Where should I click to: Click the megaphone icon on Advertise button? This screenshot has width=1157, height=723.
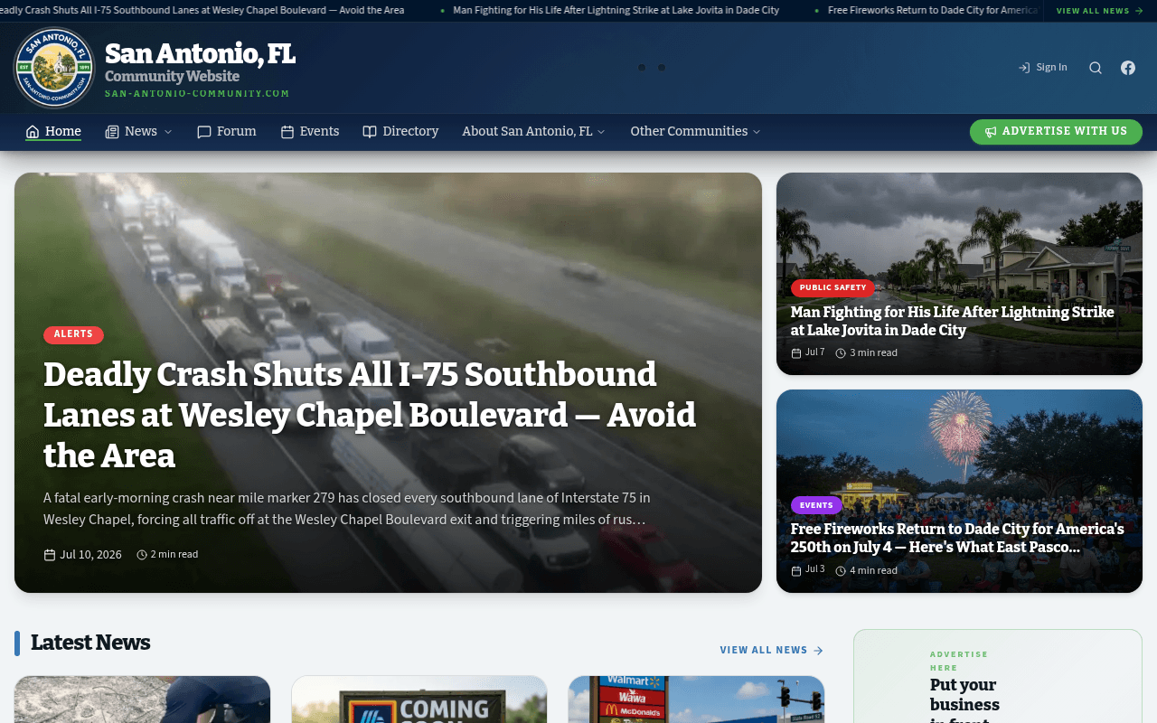991,132
